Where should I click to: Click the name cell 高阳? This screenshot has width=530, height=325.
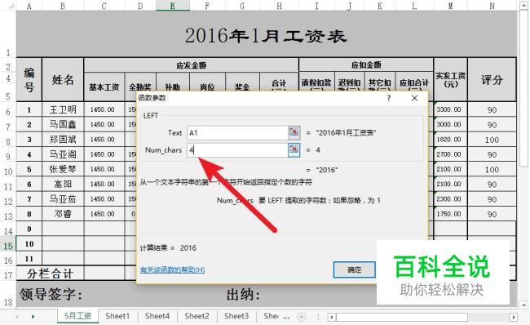tap(63, 185)
